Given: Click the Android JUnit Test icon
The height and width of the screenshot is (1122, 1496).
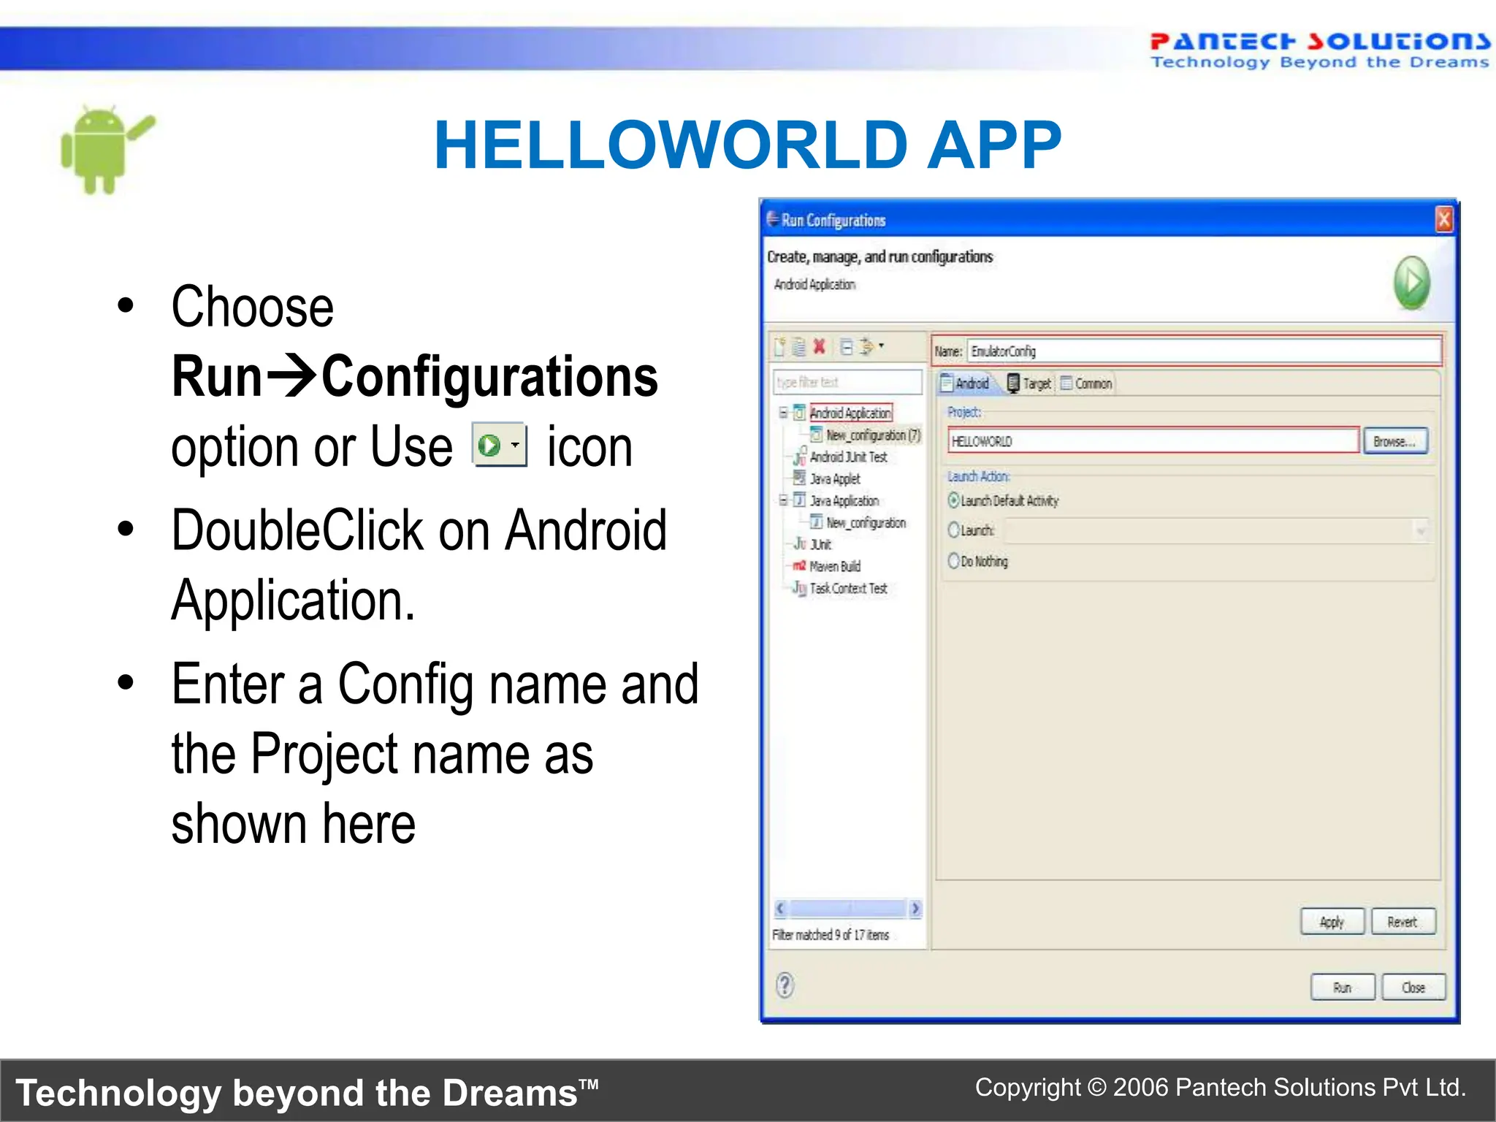Looking at the screenshot, I should [x=800, y=457].
